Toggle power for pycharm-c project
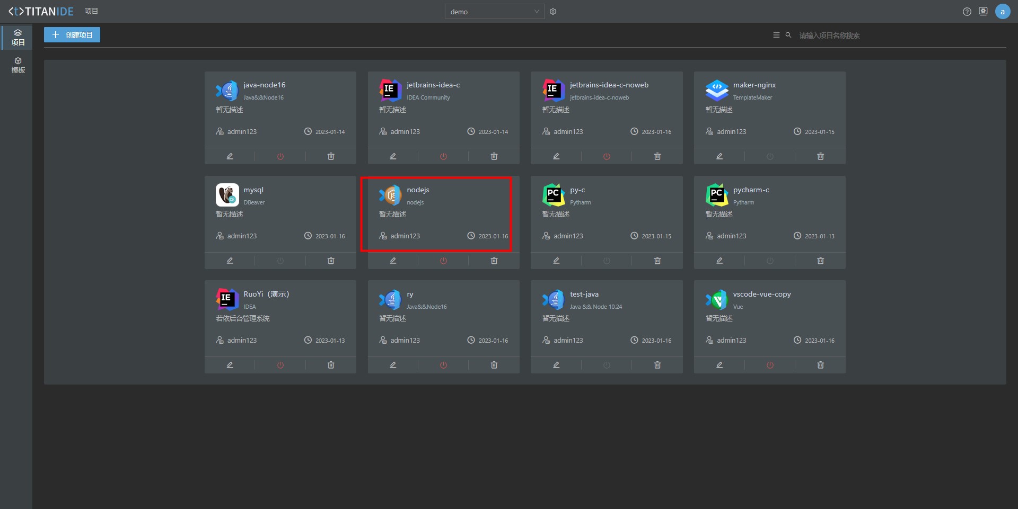This screenshot has height=509, width=1018. coord(770,261)
